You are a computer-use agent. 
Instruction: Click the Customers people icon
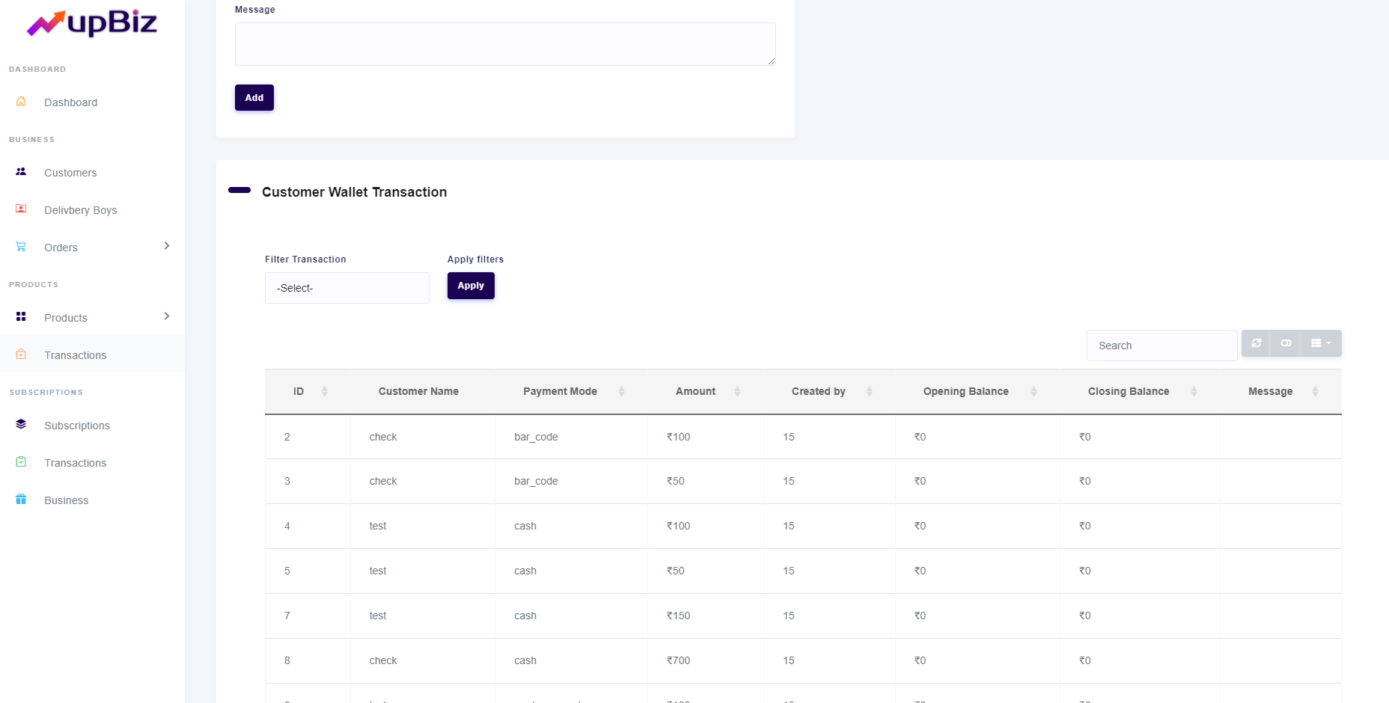point(21,172)
